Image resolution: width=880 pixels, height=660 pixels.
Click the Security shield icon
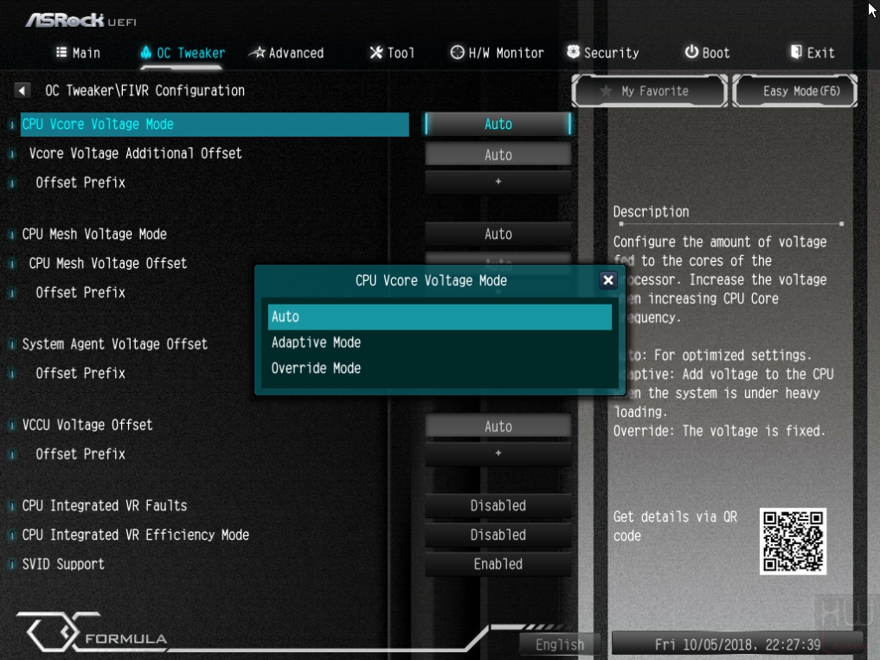pos(573,52)
